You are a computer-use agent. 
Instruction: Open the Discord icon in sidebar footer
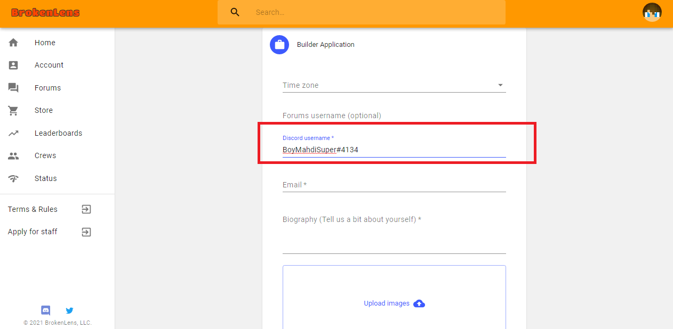pos(46,310)
